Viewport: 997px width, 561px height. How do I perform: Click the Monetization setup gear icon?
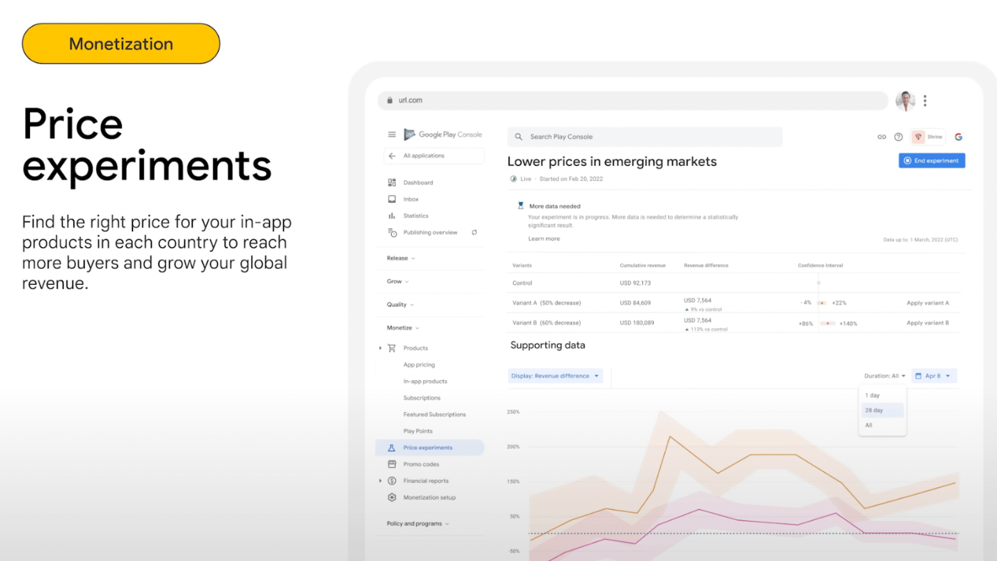(392, 498)
